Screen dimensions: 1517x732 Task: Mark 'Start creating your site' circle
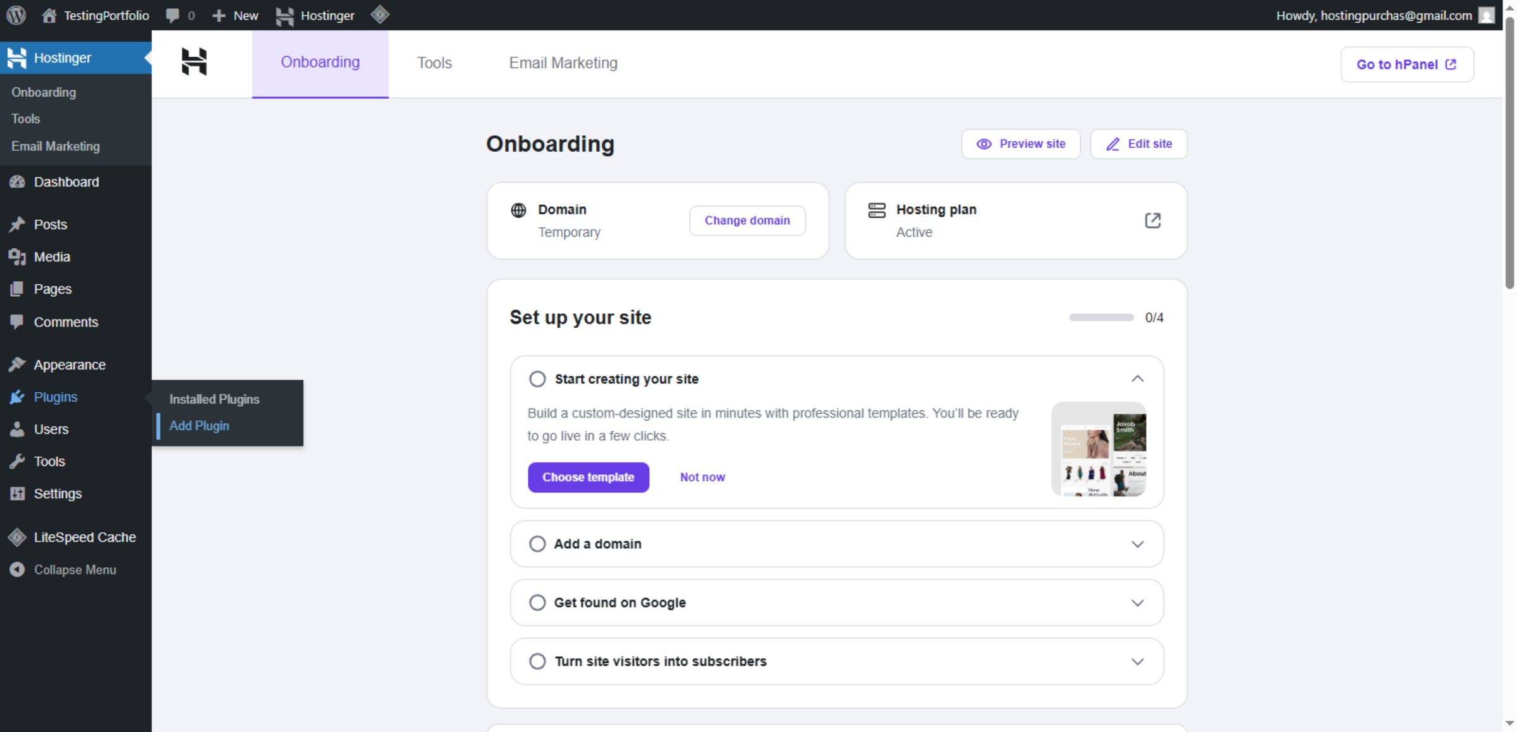point(537,379)
